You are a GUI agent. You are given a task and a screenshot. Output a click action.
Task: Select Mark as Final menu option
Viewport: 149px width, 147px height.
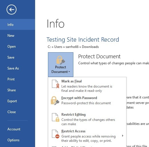coord(87,86)
